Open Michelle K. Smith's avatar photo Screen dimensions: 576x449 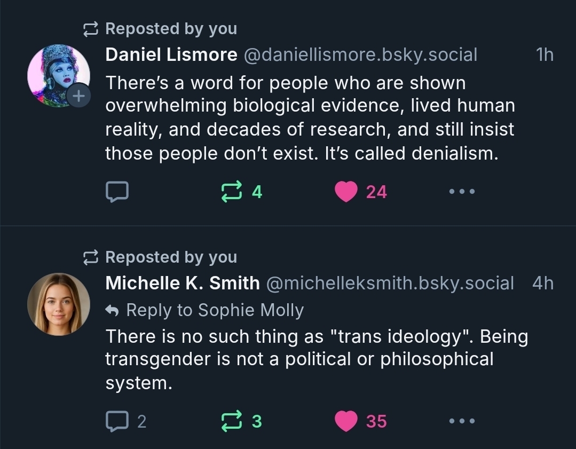tap(59, 304)
